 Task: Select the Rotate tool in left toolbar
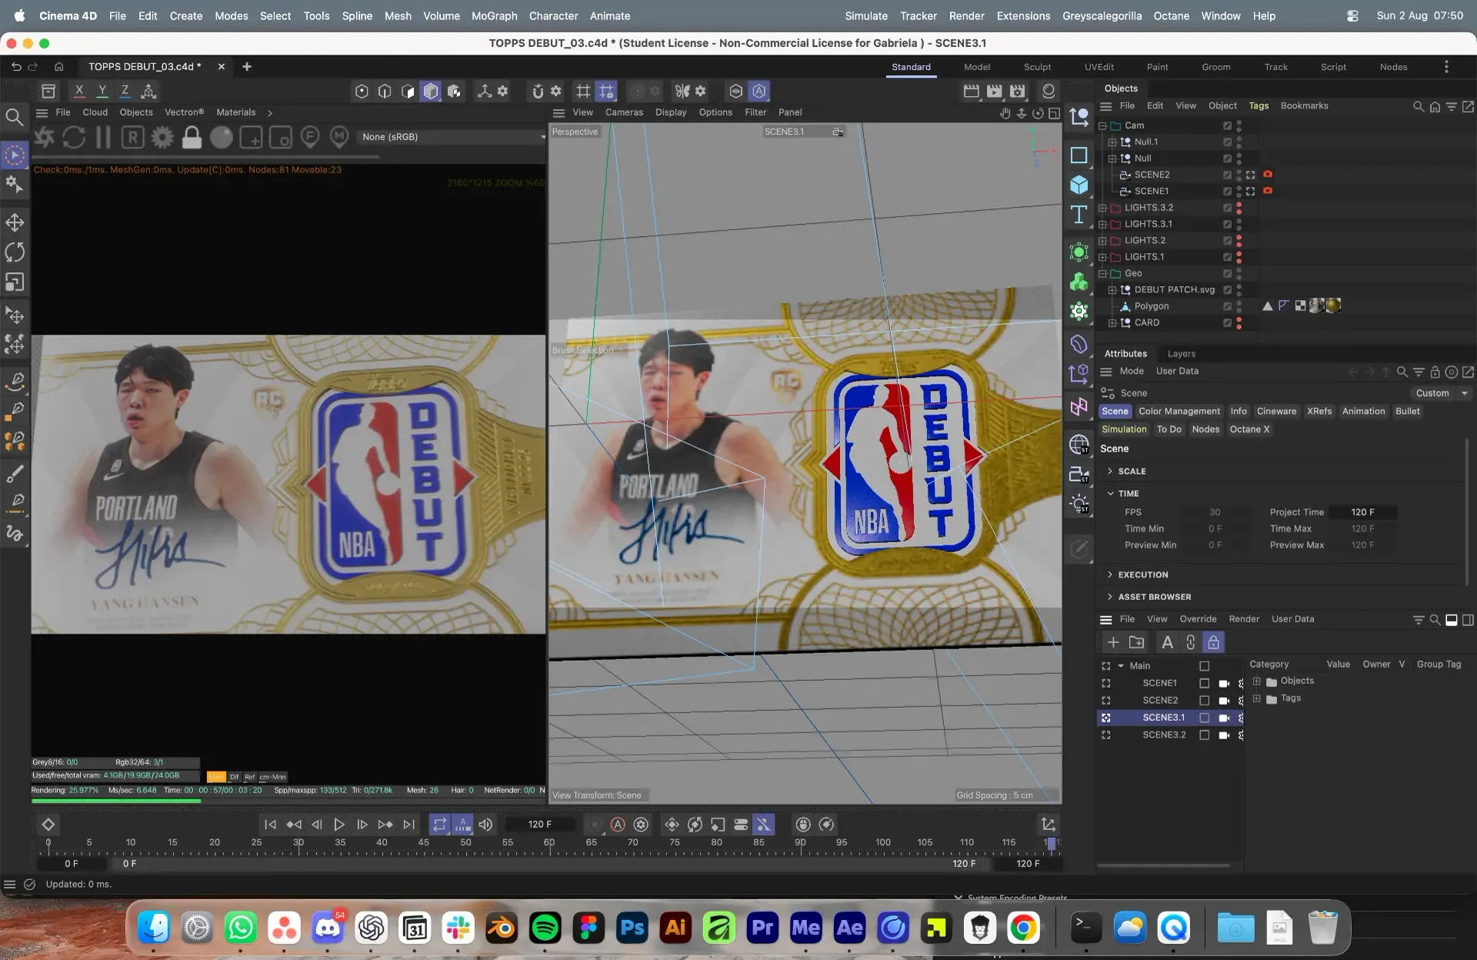15,252
